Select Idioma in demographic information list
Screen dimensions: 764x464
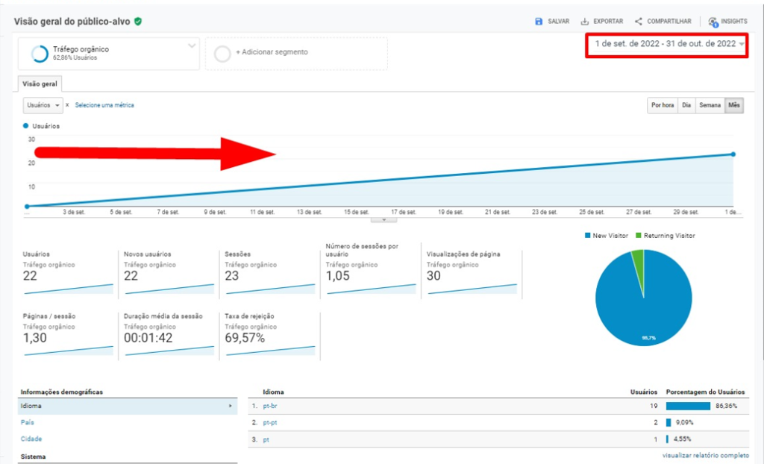[31, 406]
